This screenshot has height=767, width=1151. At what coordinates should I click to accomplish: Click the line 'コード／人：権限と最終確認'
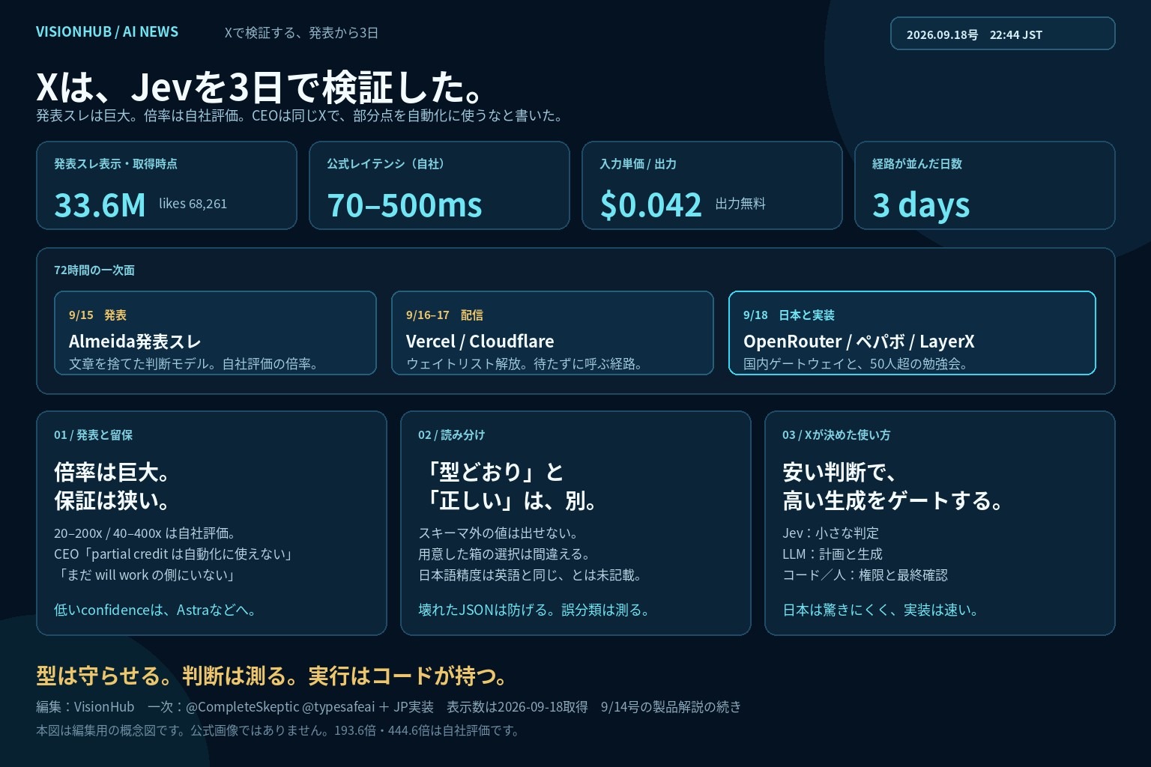865,575
